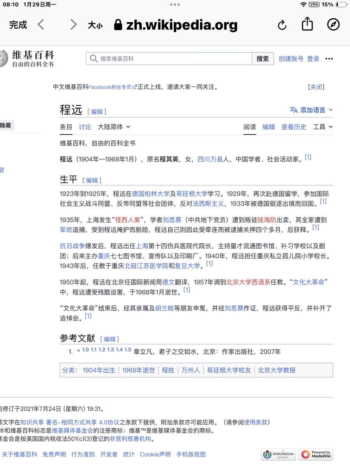Switch to the 条目 tab
Screen dimensions: 350x467
pos(66,127)
